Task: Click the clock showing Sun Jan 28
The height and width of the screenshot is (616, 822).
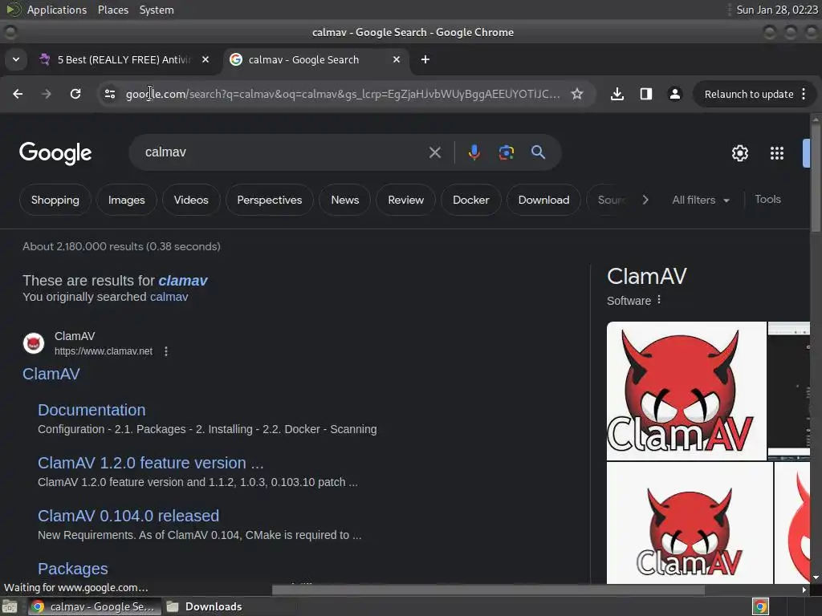Action: pyautogui.click(x=776, y=10)
